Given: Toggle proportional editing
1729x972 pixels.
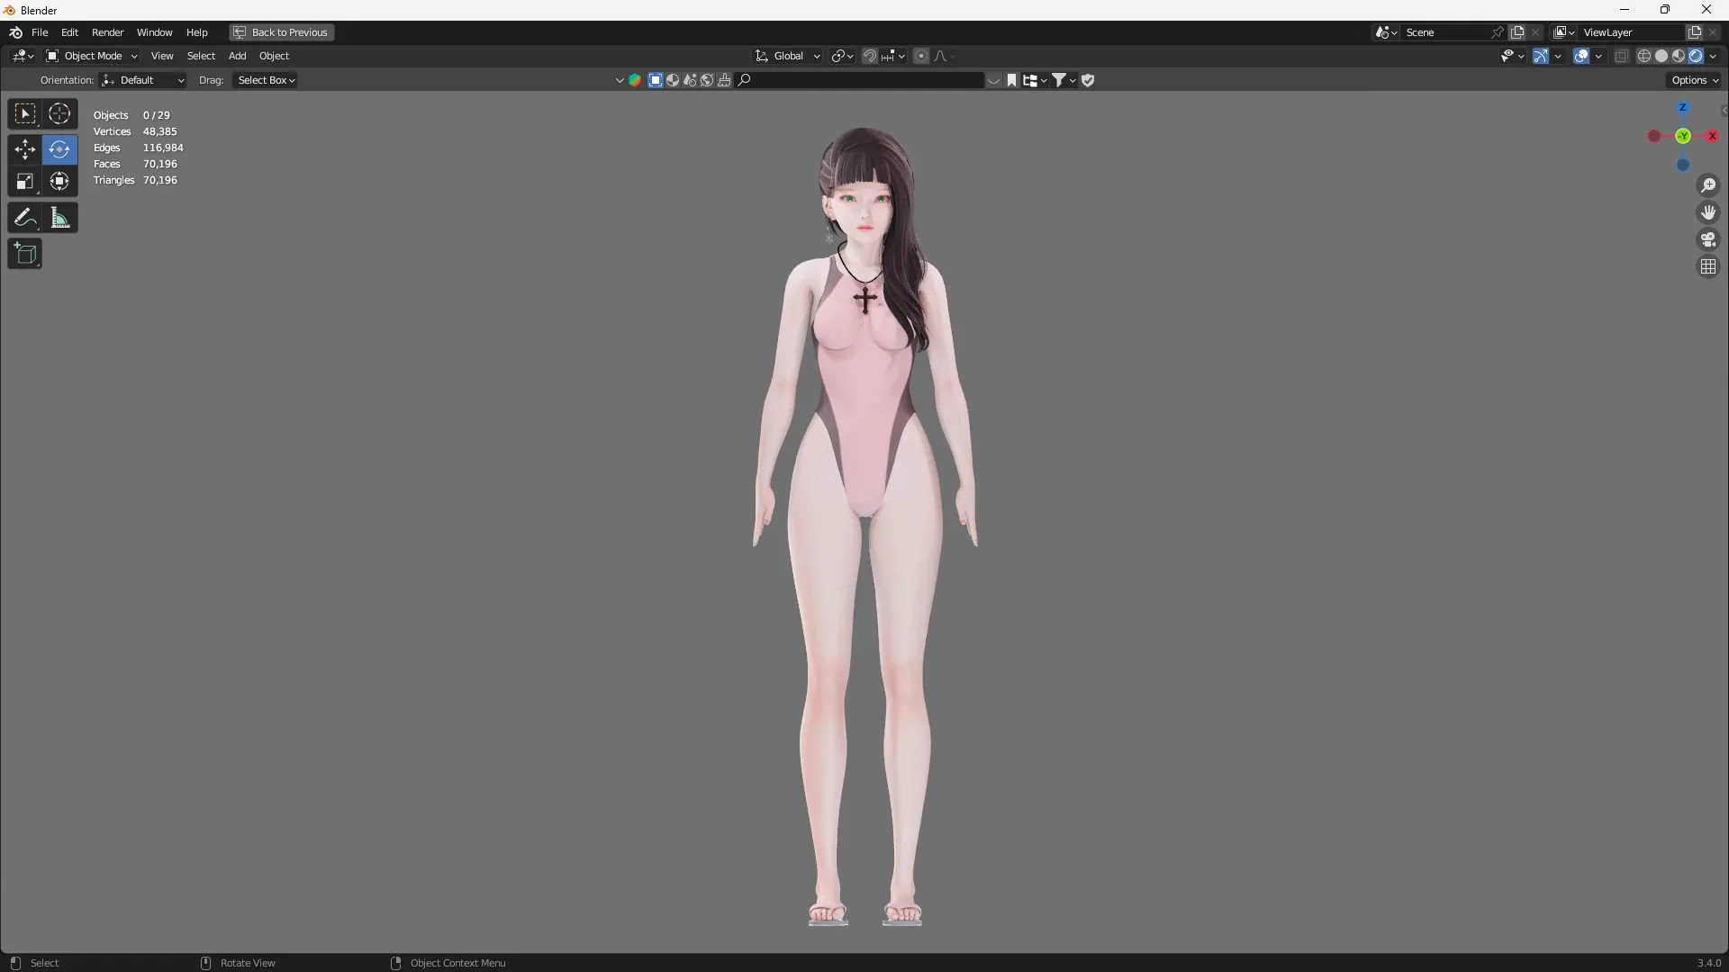Looking at the screenshot, I should click(921, 55).
